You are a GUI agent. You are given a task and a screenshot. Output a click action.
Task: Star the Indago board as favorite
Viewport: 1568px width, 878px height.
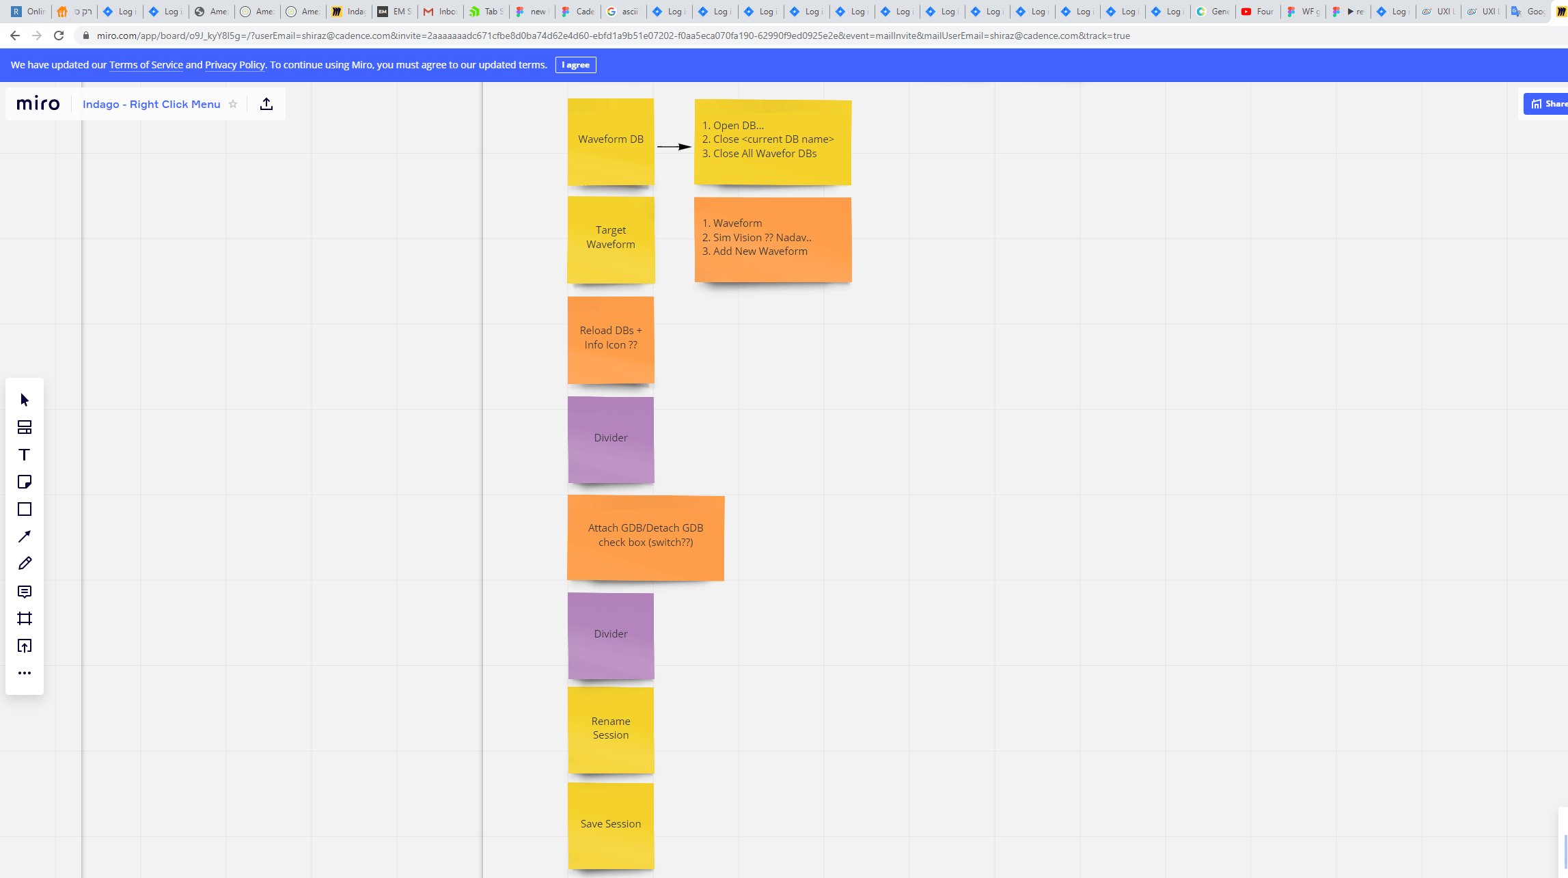click(233, 104)
